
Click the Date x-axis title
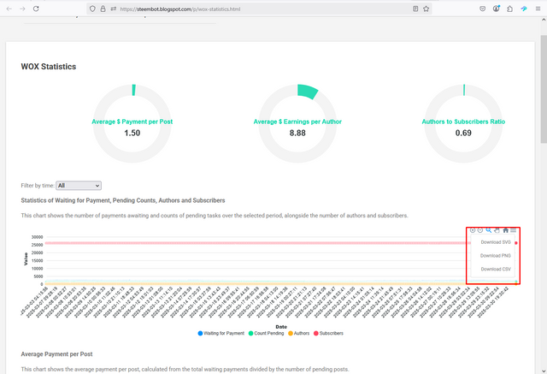click(x=281, y=327)
